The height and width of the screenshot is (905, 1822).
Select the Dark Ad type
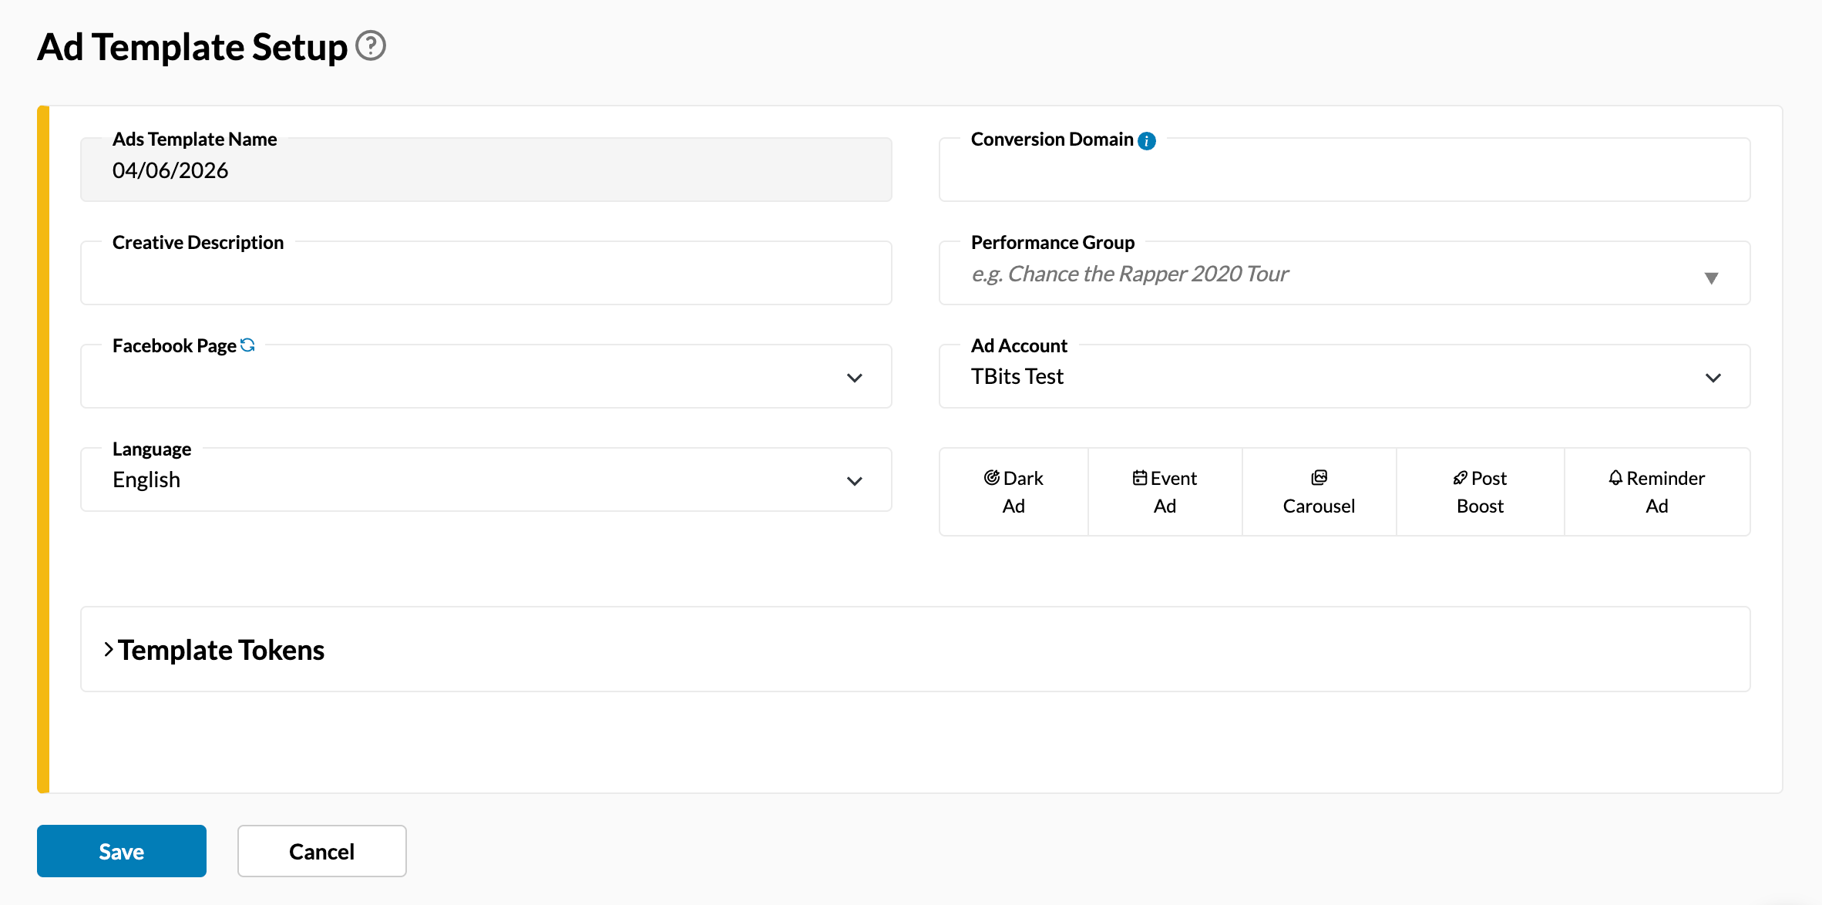pos(1014,492)
